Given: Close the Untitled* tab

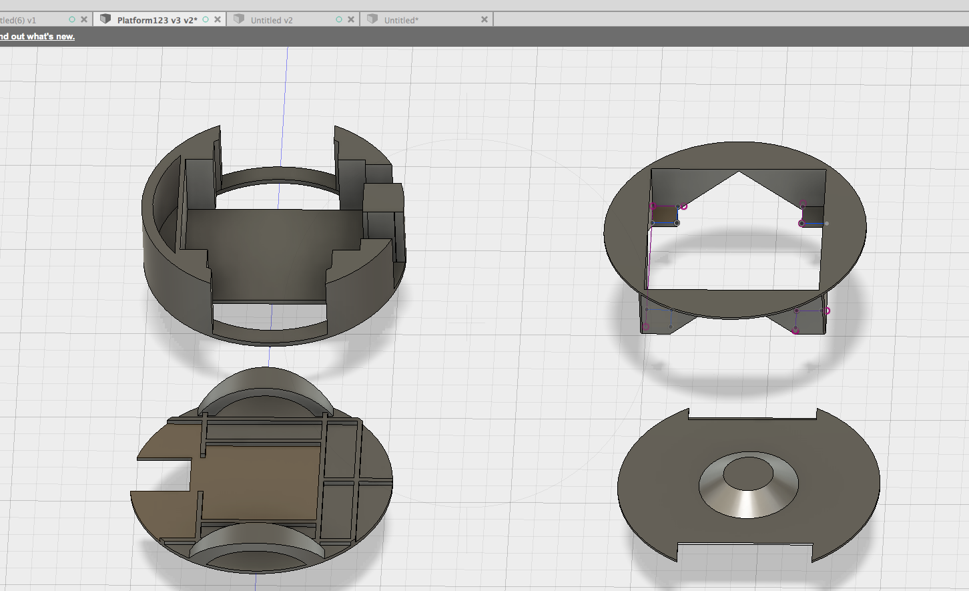Looking at the screenshot, I should pos(485,20).
